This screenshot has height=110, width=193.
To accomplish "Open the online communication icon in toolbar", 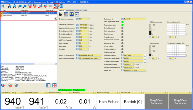I will pyautogui.click(x=3, y=6).
